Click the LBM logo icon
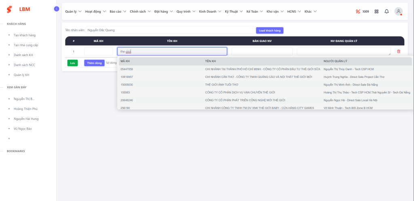This screenshot has width=414, height=201. coord(9,9)
